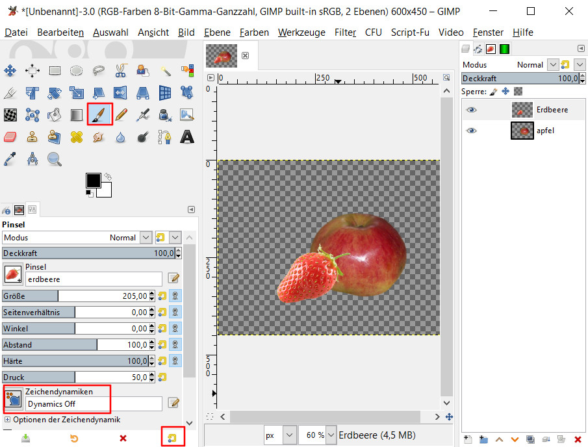Select the Flip tool

tap(120, 93)
